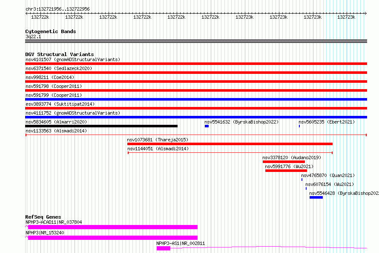This screenshot has height=253, width=379.
Task: Open variant nsv6371540 (Sedlazeck2020) label
Action: [x=59, y=68]
